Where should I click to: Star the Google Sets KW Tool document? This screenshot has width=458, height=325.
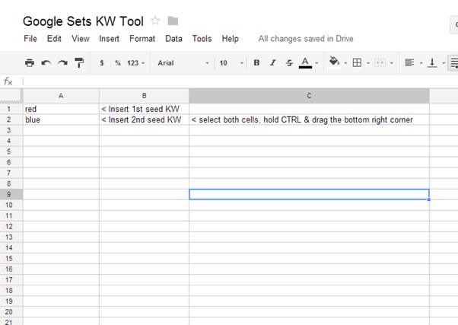(x=155, y=21)
